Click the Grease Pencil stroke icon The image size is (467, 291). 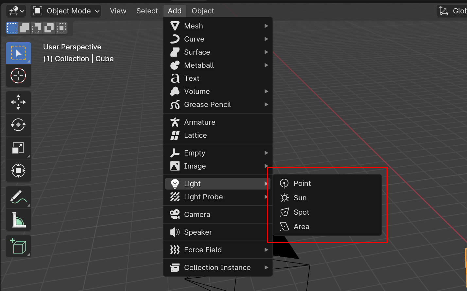175,104
